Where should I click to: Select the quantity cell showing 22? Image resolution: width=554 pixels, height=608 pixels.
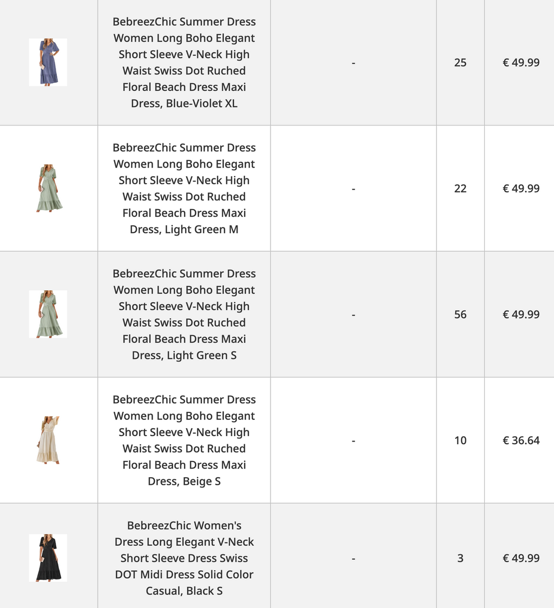(x=460, y=189)
